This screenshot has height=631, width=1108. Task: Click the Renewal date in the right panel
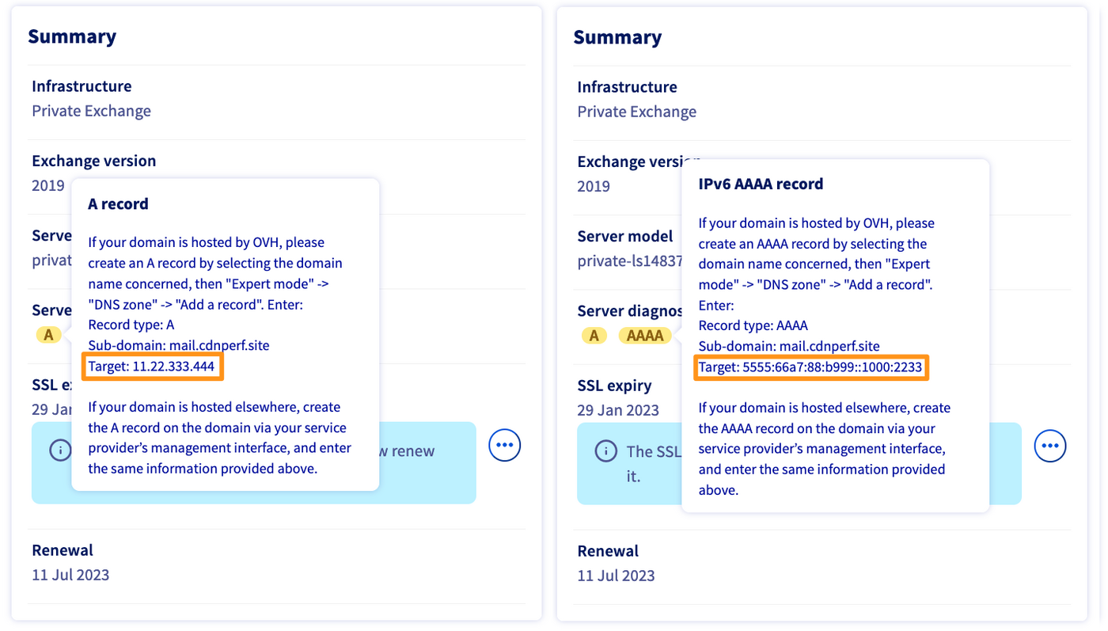(616, 576)
